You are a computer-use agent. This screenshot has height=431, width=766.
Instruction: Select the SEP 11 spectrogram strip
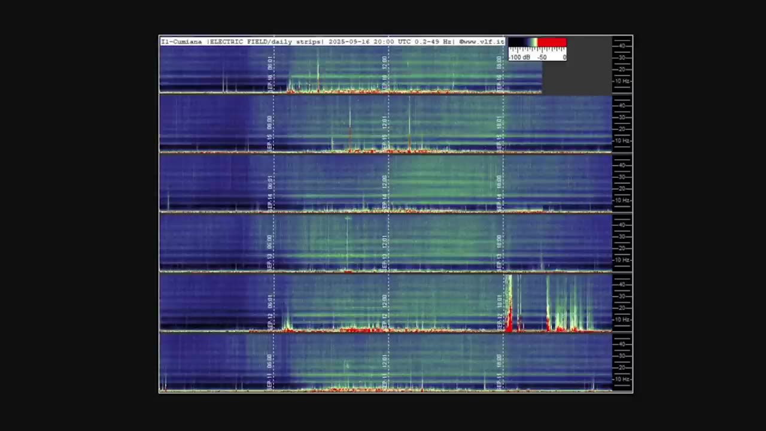point(385,362)
